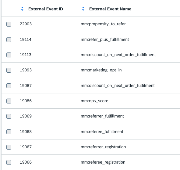Toggle checkbox for mm:marketing_opt_in
Image resolution: width=180 pixels, height=170 pixels.
pos(9,70)
